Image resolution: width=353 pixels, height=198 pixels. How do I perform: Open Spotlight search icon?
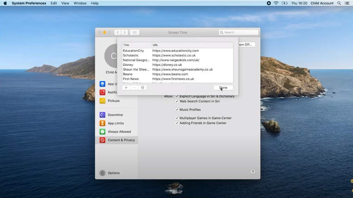point(339,3)
